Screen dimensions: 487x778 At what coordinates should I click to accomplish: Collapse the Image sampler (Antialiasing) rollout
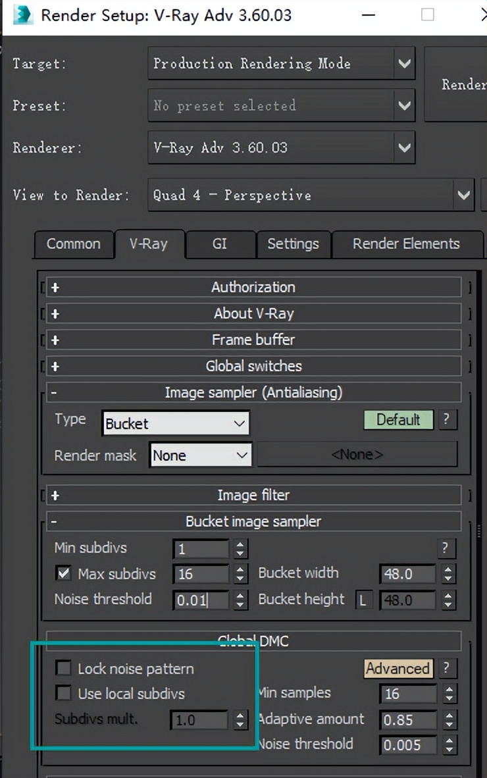click(x=253, y=392)
